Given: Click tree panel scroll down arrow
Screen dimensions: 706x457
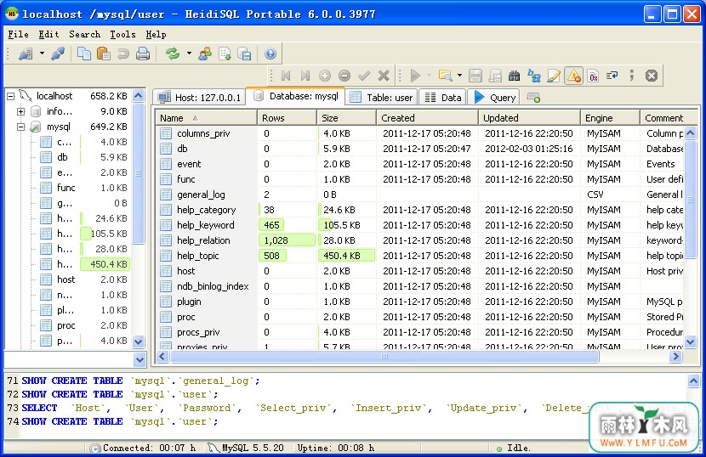Looking at the screenshot, I should point(139,341).
